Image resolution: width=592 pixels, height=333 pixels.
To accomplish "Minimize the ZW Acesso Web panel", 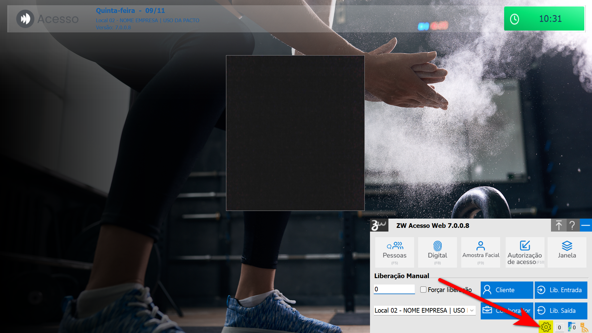I will tap(586, 225).
